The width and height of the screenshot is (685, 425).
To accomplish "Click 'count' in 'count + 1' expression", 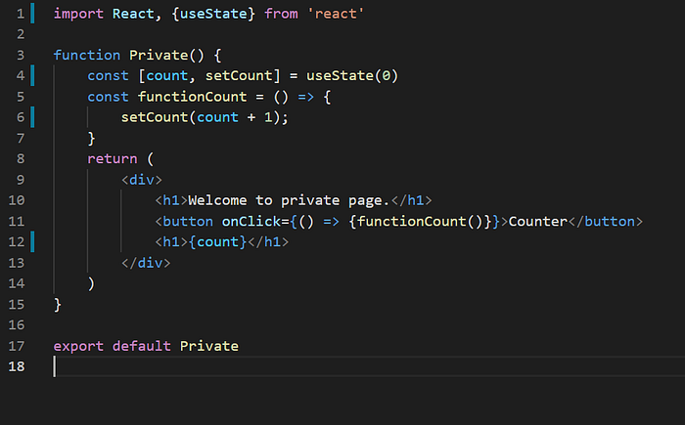I will (217, 117).
